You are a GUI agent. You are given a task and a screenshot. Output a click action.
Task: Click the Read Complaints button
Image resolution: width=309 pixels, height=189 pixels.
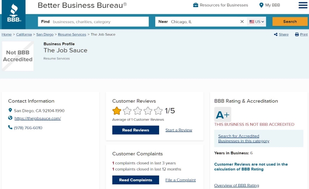click(x=136, y=180)
